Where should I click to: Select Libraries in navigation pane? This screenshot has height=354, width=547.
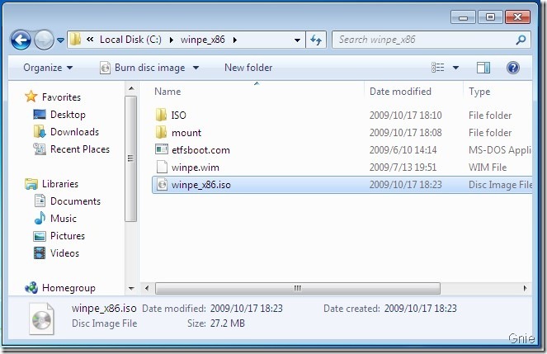(x=60, y=184)
